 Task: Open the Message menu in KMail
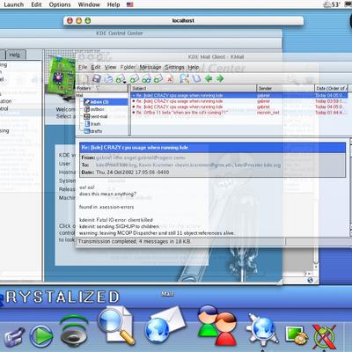tap(150, 67)
